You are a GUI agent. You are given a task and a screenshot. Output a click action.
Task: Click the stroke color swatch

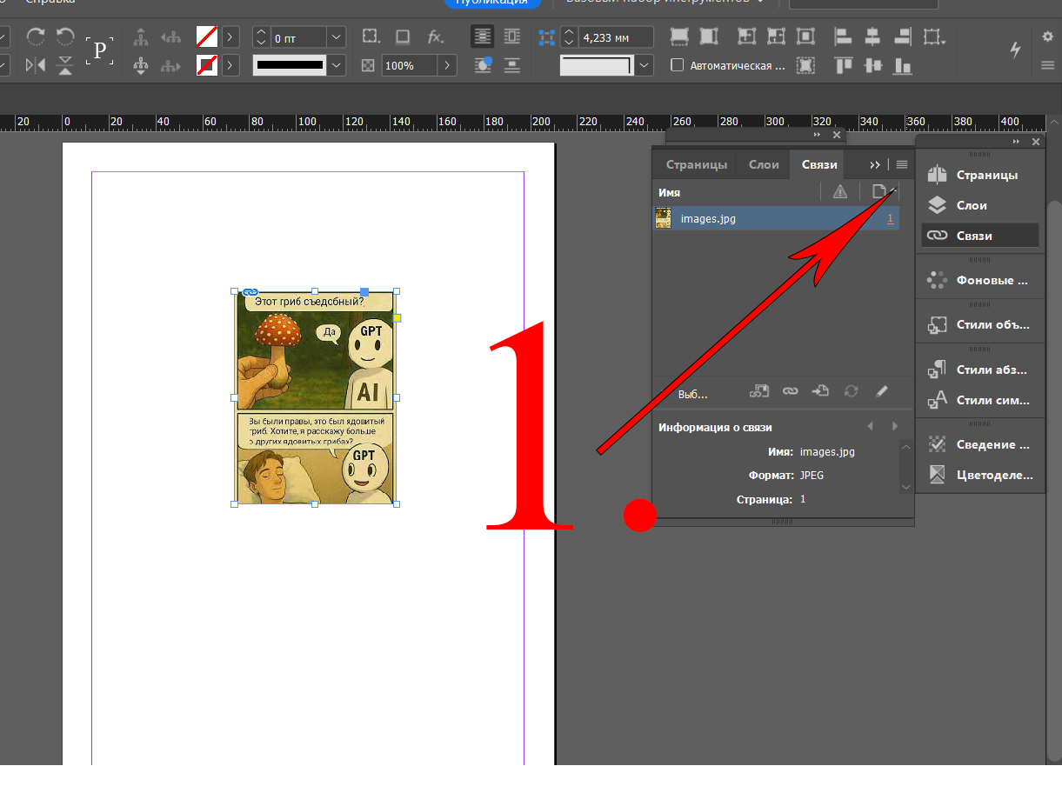[207, 65]
